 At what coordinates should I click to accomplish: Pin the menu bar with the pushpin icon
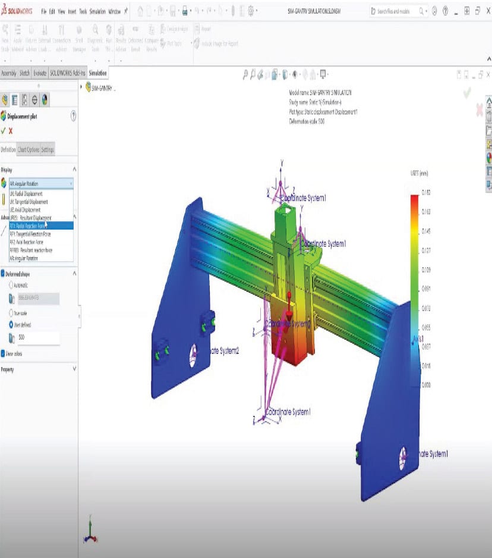pyautogui.click(x=126, y=11)
